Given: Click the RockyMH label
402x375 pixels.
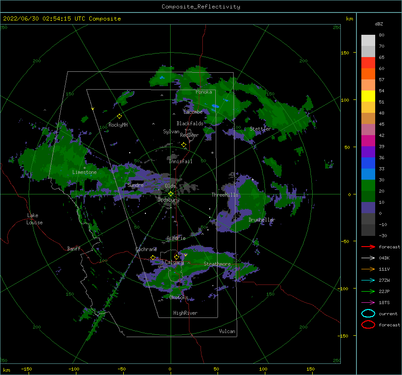Looking at the screenshot, I should 118,125.
